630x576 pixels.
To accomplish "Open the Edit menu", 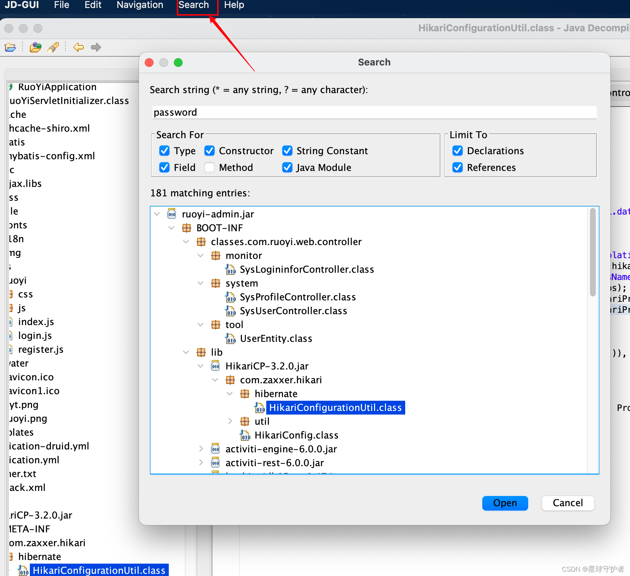I will pos(93,5).
